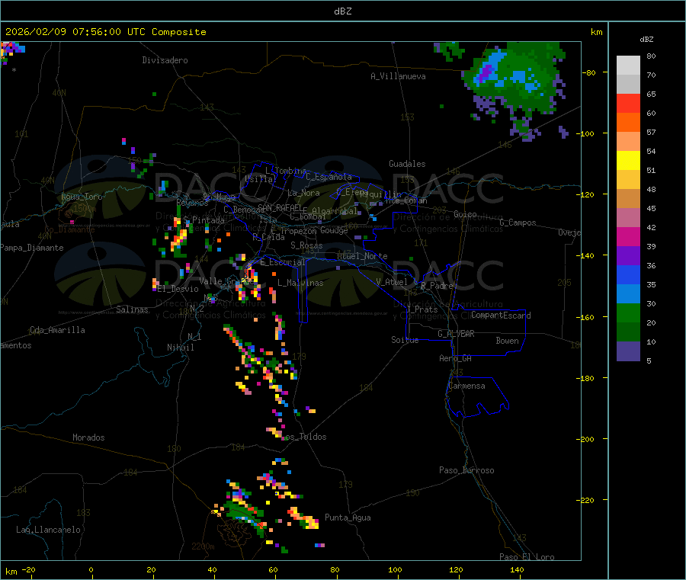The height and width of the screenshot is (580, 686).
Task: Pick the red 60-65 dBZ legend swatch
Action: (628, 104)
